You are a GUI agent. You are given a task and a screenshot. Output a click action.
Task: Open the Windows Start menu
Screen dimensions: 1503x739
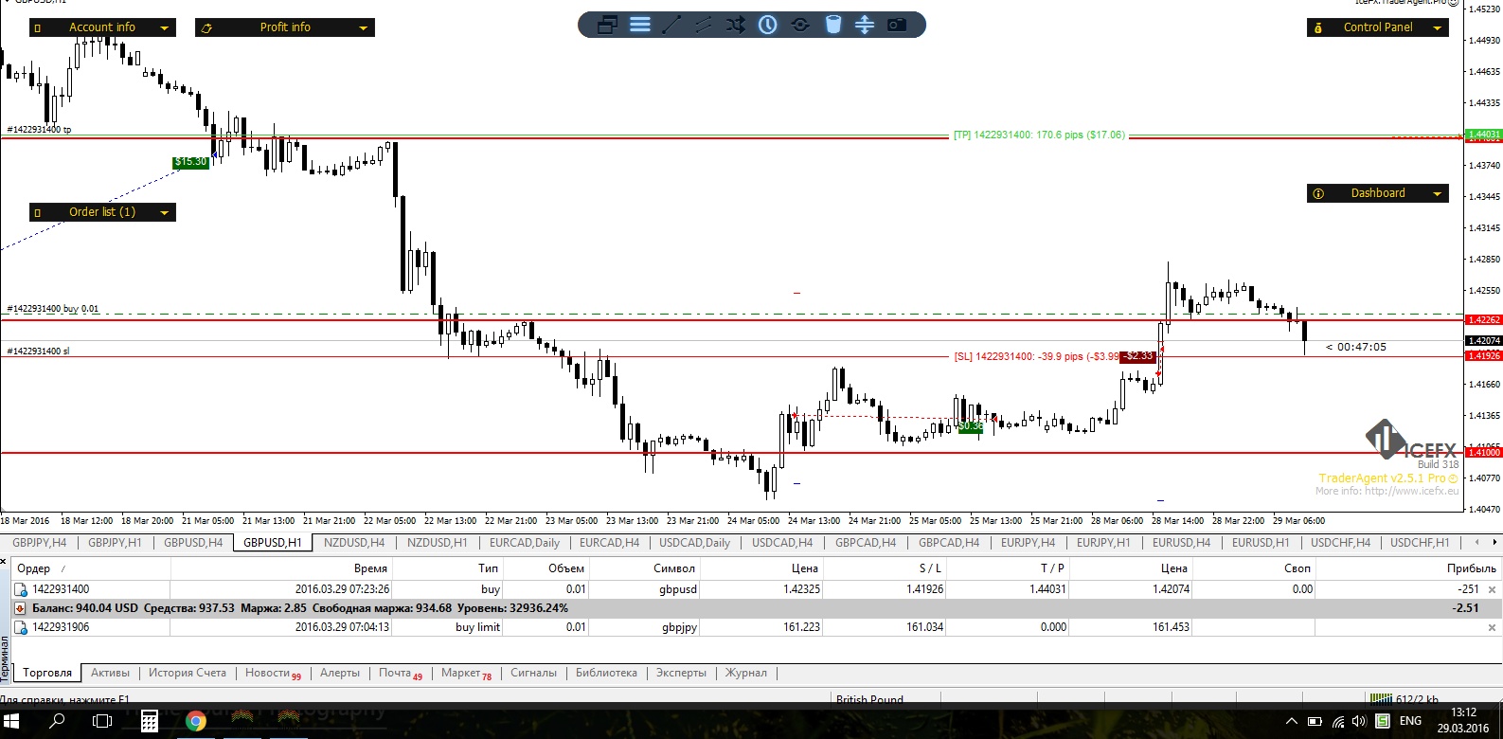pyautogui.click(x=13, y=722)
